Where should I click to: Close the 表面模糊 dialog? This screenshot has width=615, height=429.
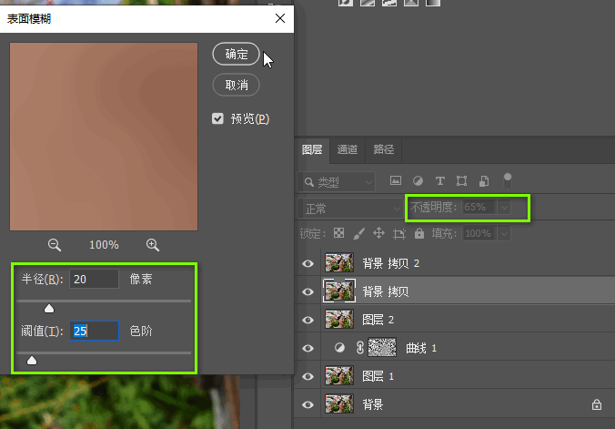pos(280,18)
